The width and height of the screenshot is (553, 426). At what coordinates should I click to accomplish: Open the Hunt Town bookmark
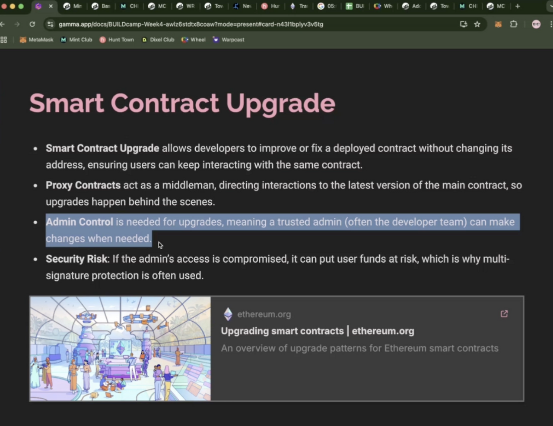coord(117,40)
